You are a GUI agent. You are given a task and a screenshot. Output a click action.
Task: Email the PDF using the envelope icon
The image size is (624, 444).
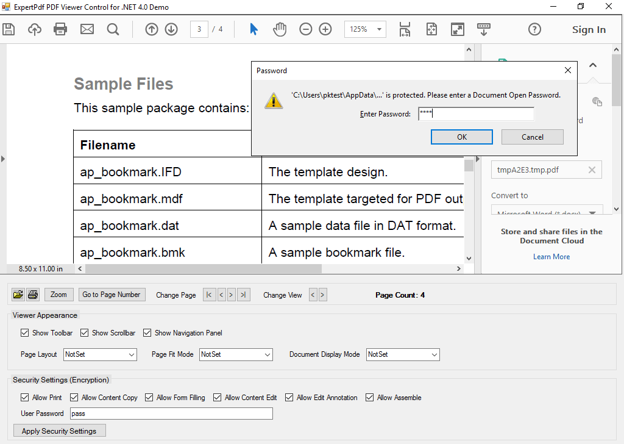tap(87, 29)
